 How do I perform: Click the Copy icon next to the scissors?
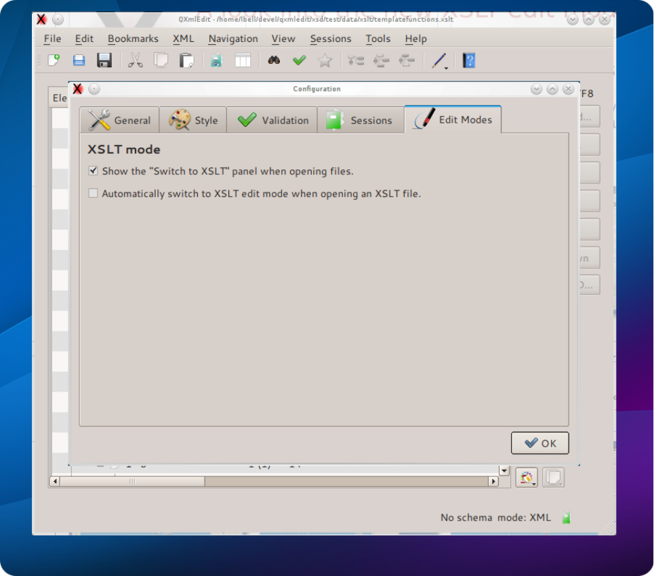click(161, 60)
